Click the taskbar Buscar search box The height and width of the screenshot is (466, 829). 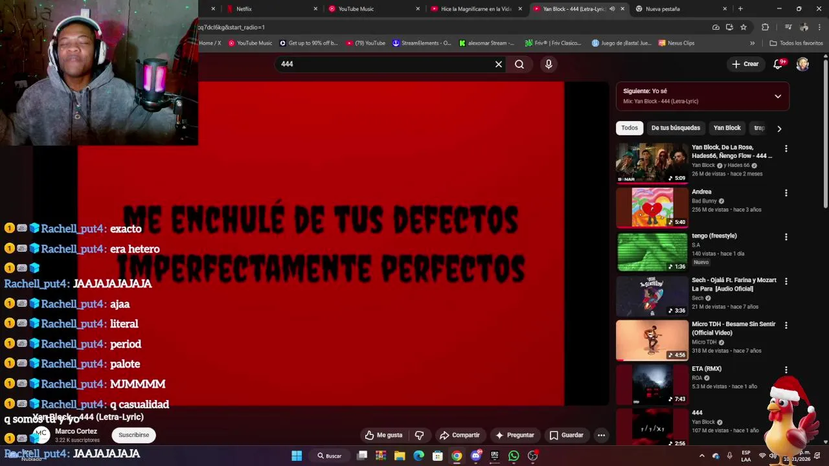[x=330, y=456]
